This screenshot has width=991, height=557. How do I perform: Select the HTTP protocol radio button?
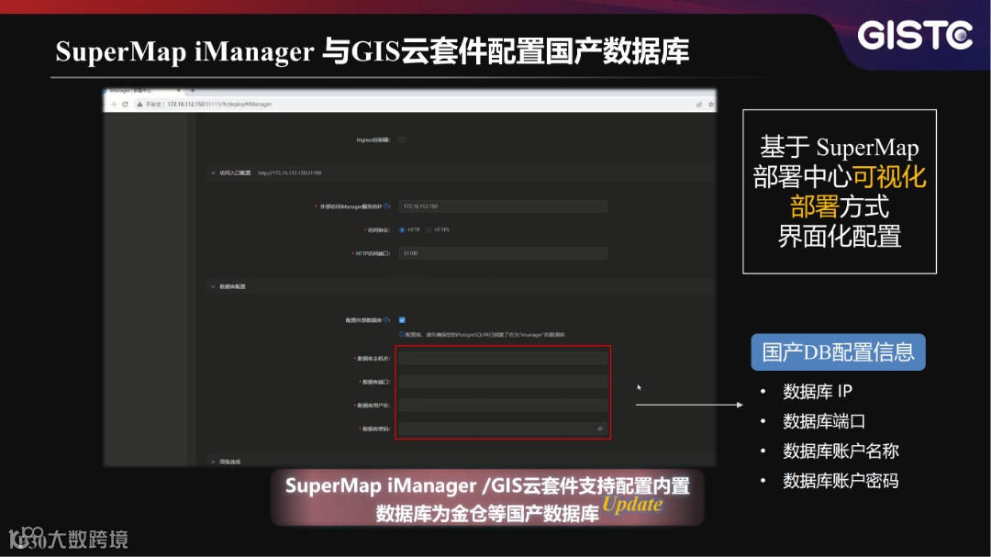coord(402,230)
